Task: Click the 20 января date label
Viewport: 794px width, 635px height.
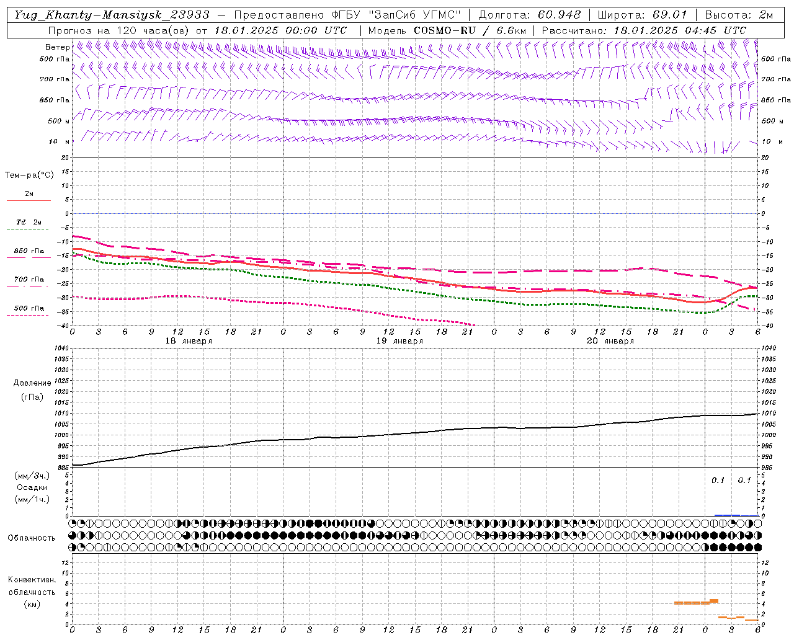Action: coord(610,341)
